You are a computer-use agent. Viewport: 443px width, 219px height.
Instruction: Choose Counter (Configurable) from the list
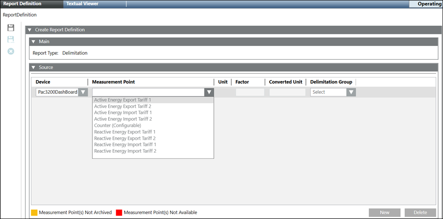coord(117,126)
